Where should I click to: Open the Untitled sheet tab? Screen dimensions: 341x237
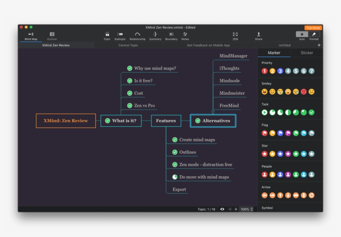[x=285, y=45]
